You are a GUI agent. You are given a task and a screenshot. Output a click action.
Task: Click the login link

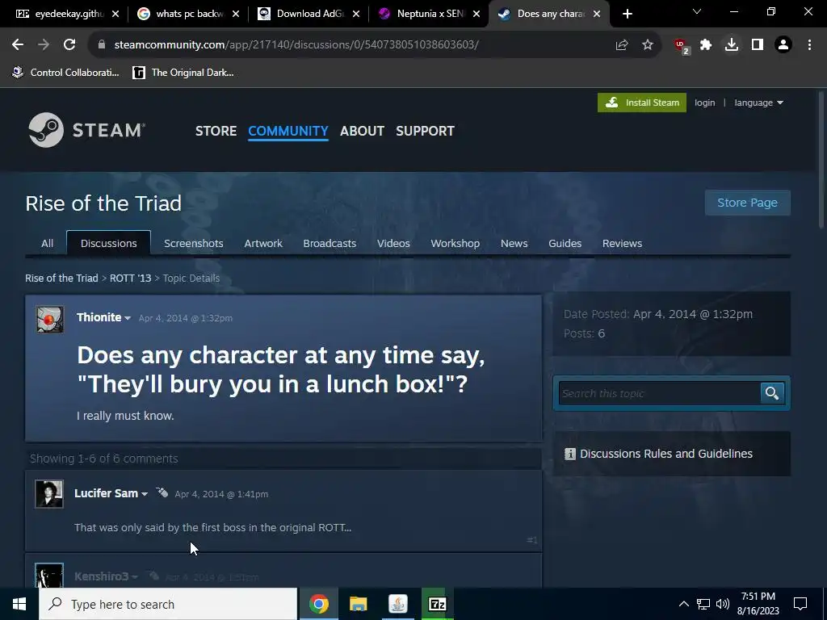[704, 103]
